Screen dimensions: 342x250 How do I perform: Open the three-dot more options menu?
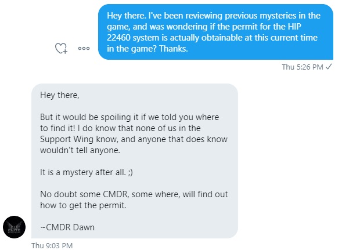point(84,48)
